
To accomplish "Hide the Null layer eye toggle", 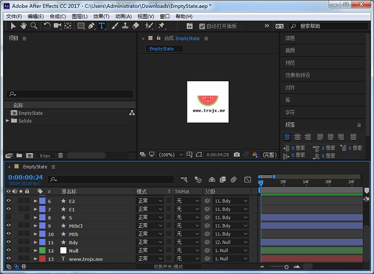I will (8, 250).
